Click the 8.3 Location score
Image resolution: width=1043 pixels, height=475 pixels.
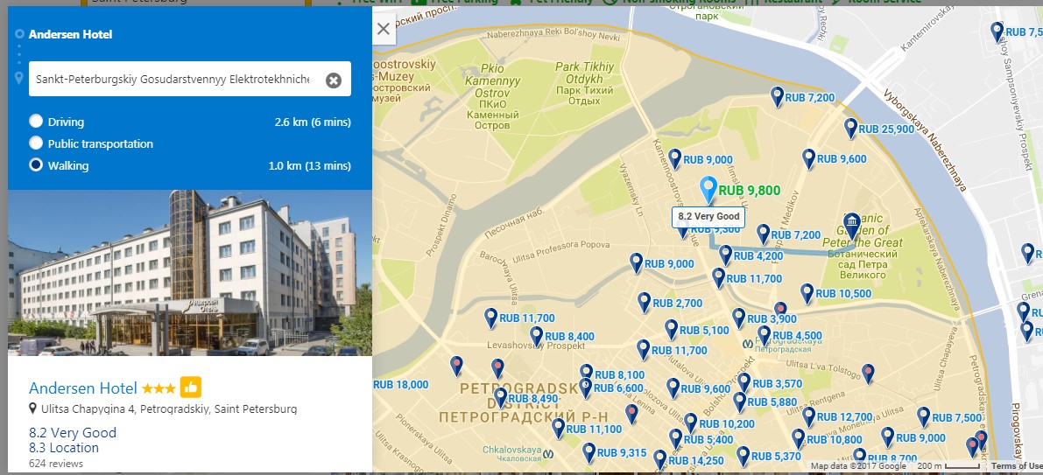coord(64,448)
